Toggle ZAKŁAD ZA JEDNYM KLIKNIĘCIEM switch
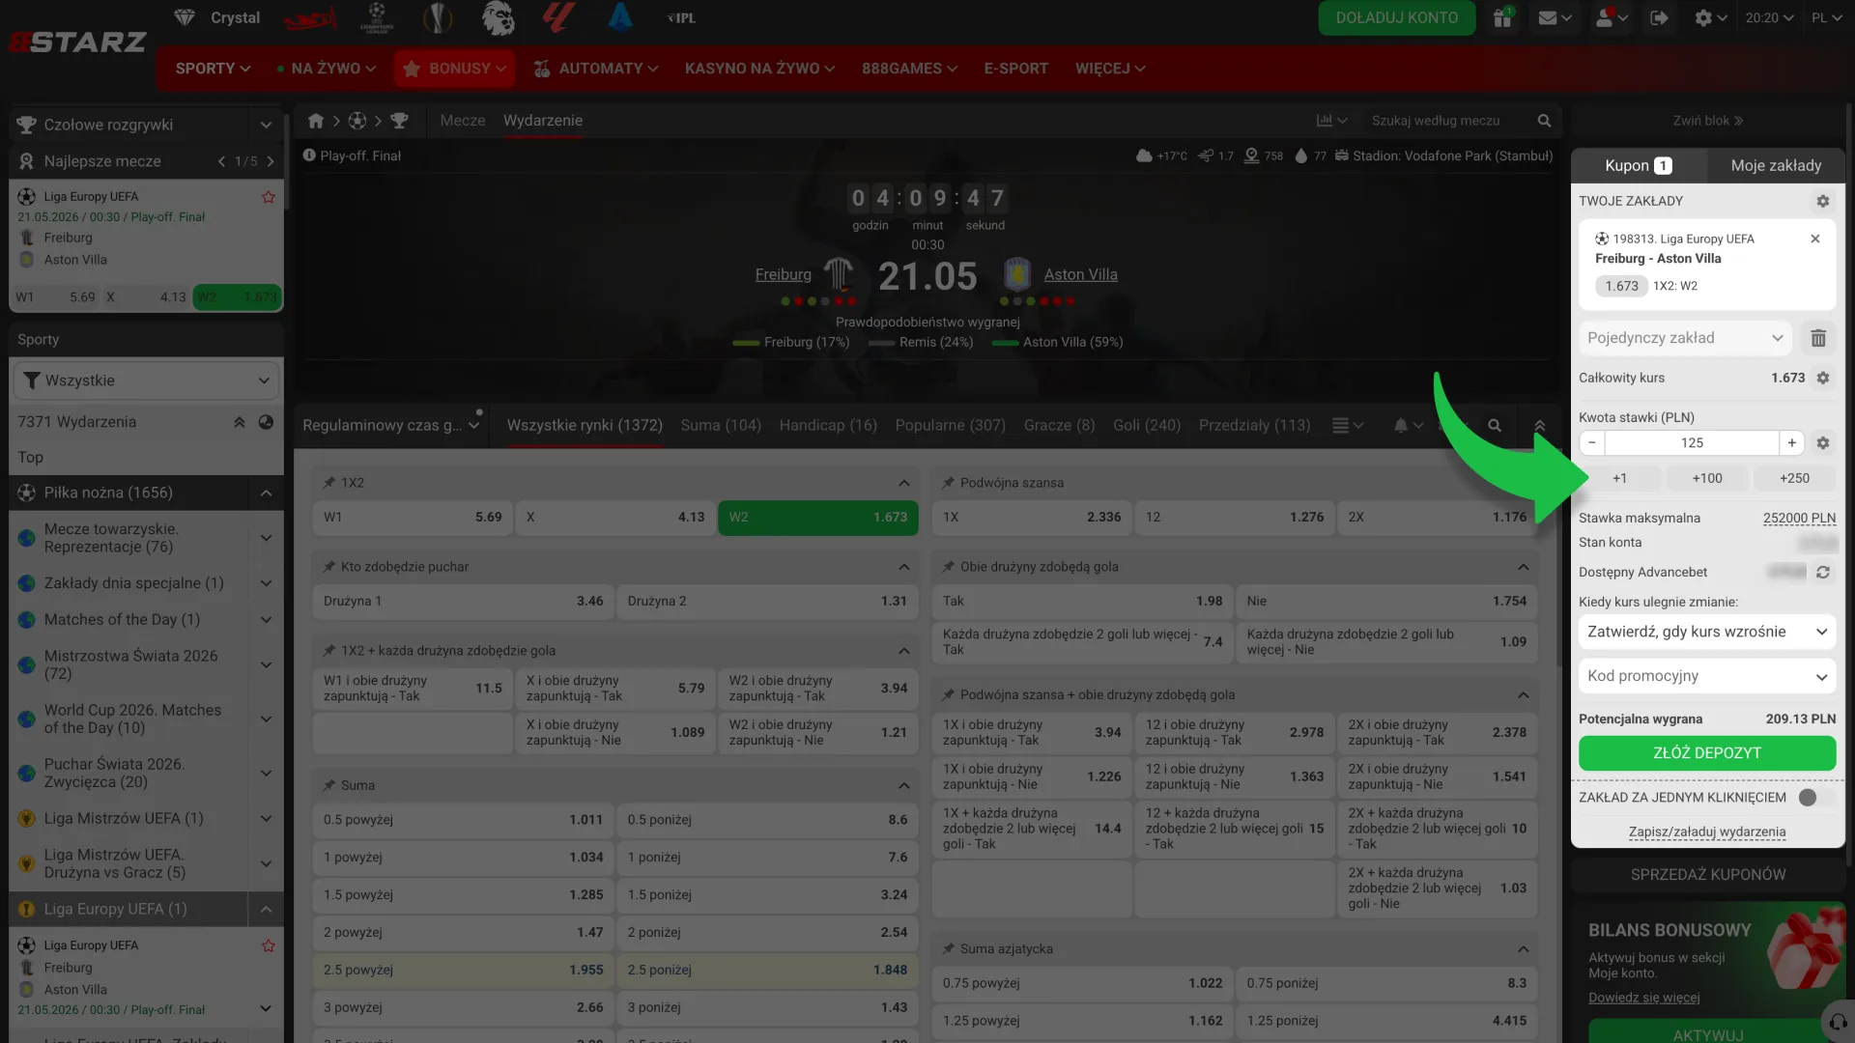This screenshot has height=1043, width=1855. (x=1814, y=798)
